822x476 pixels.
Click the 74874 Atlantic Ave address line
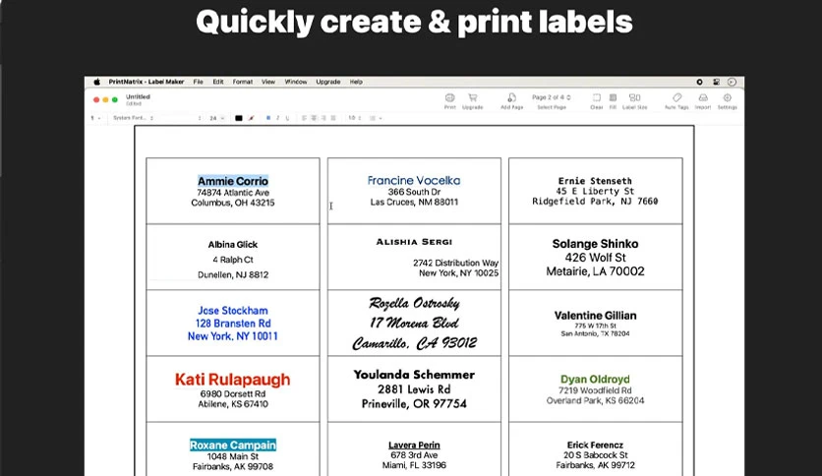point(233,193)
